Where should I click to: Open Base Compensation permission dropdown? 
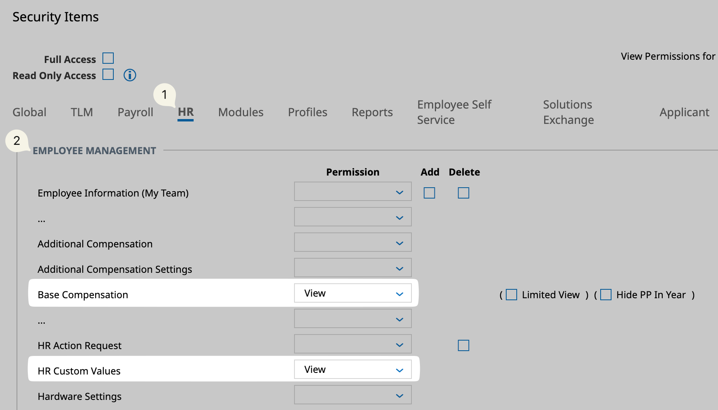[353, 293]
